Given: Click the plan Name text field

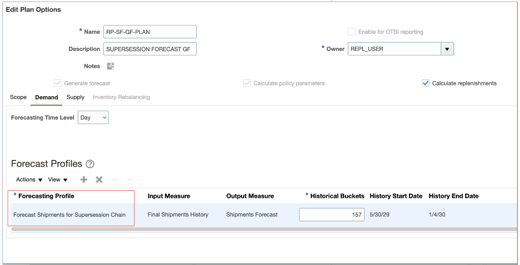Looking at the screenshot, I should point(150,32).
